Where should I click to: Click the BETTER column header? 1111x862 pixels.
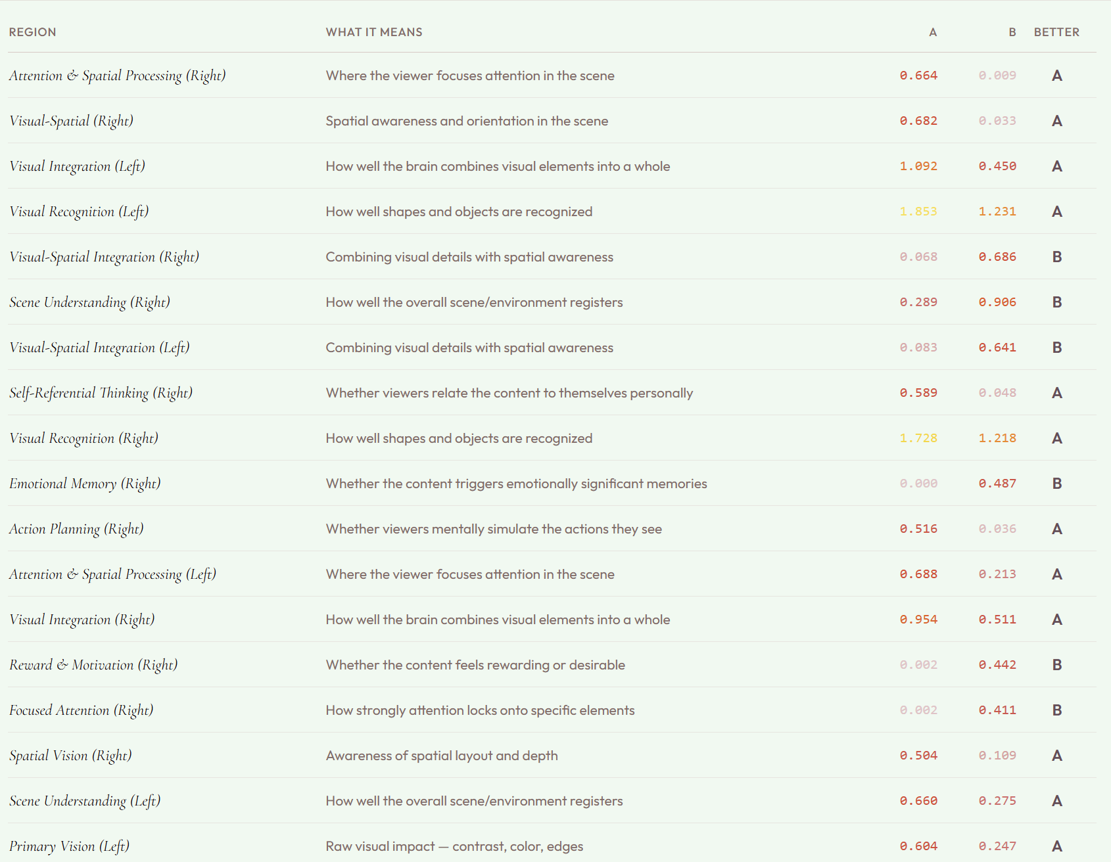point(1056,32)
